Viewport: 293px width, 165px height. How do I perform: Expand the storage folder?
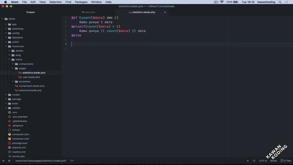[x=6, y=99]
